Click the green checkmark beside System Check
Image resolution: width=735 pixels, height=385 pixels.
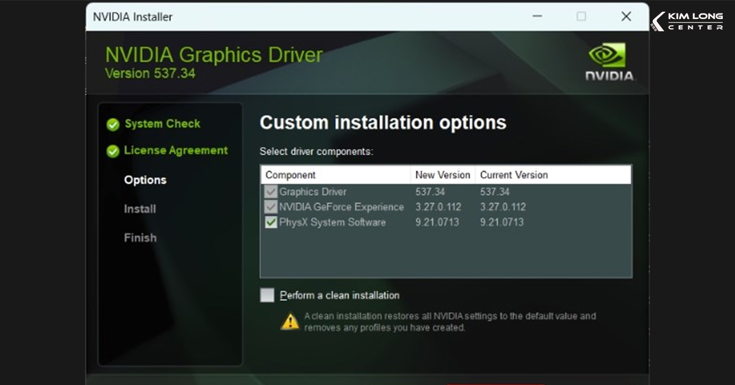coord(113,124)
